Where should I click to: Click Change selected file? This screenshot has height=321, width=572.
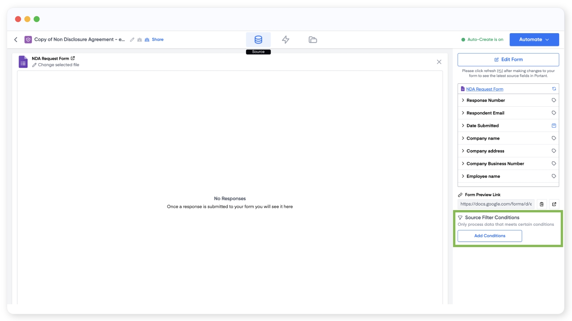coord(58,65)
